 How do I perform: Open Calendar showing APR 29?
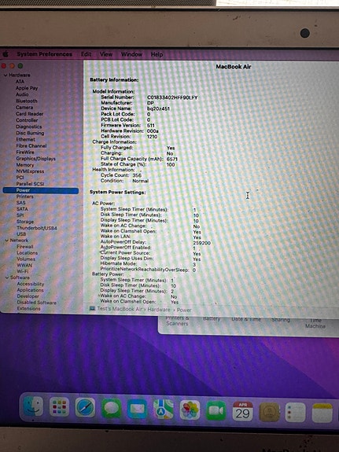pos(242,411)
